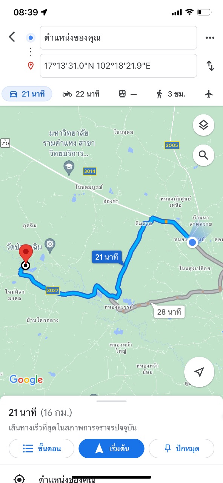Recenter map with the compass arrow button
The width and height of the screenshot is (223, 483).
[199, 372]
